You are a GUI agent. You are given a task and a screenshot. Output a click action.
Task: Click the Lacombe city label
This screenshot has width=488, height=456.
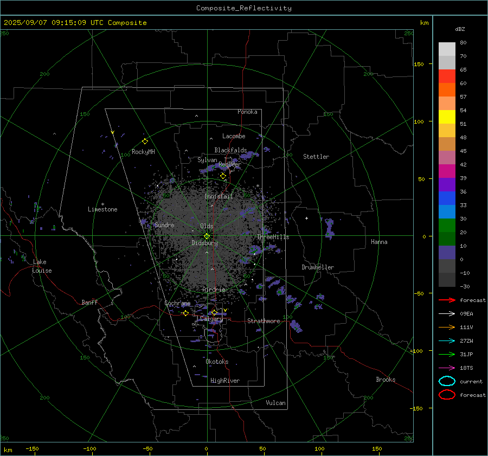[x=234, y=136]
